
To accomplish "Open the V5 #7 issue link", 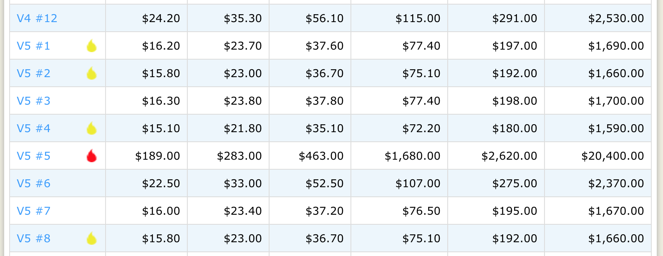I will [33, 211].
